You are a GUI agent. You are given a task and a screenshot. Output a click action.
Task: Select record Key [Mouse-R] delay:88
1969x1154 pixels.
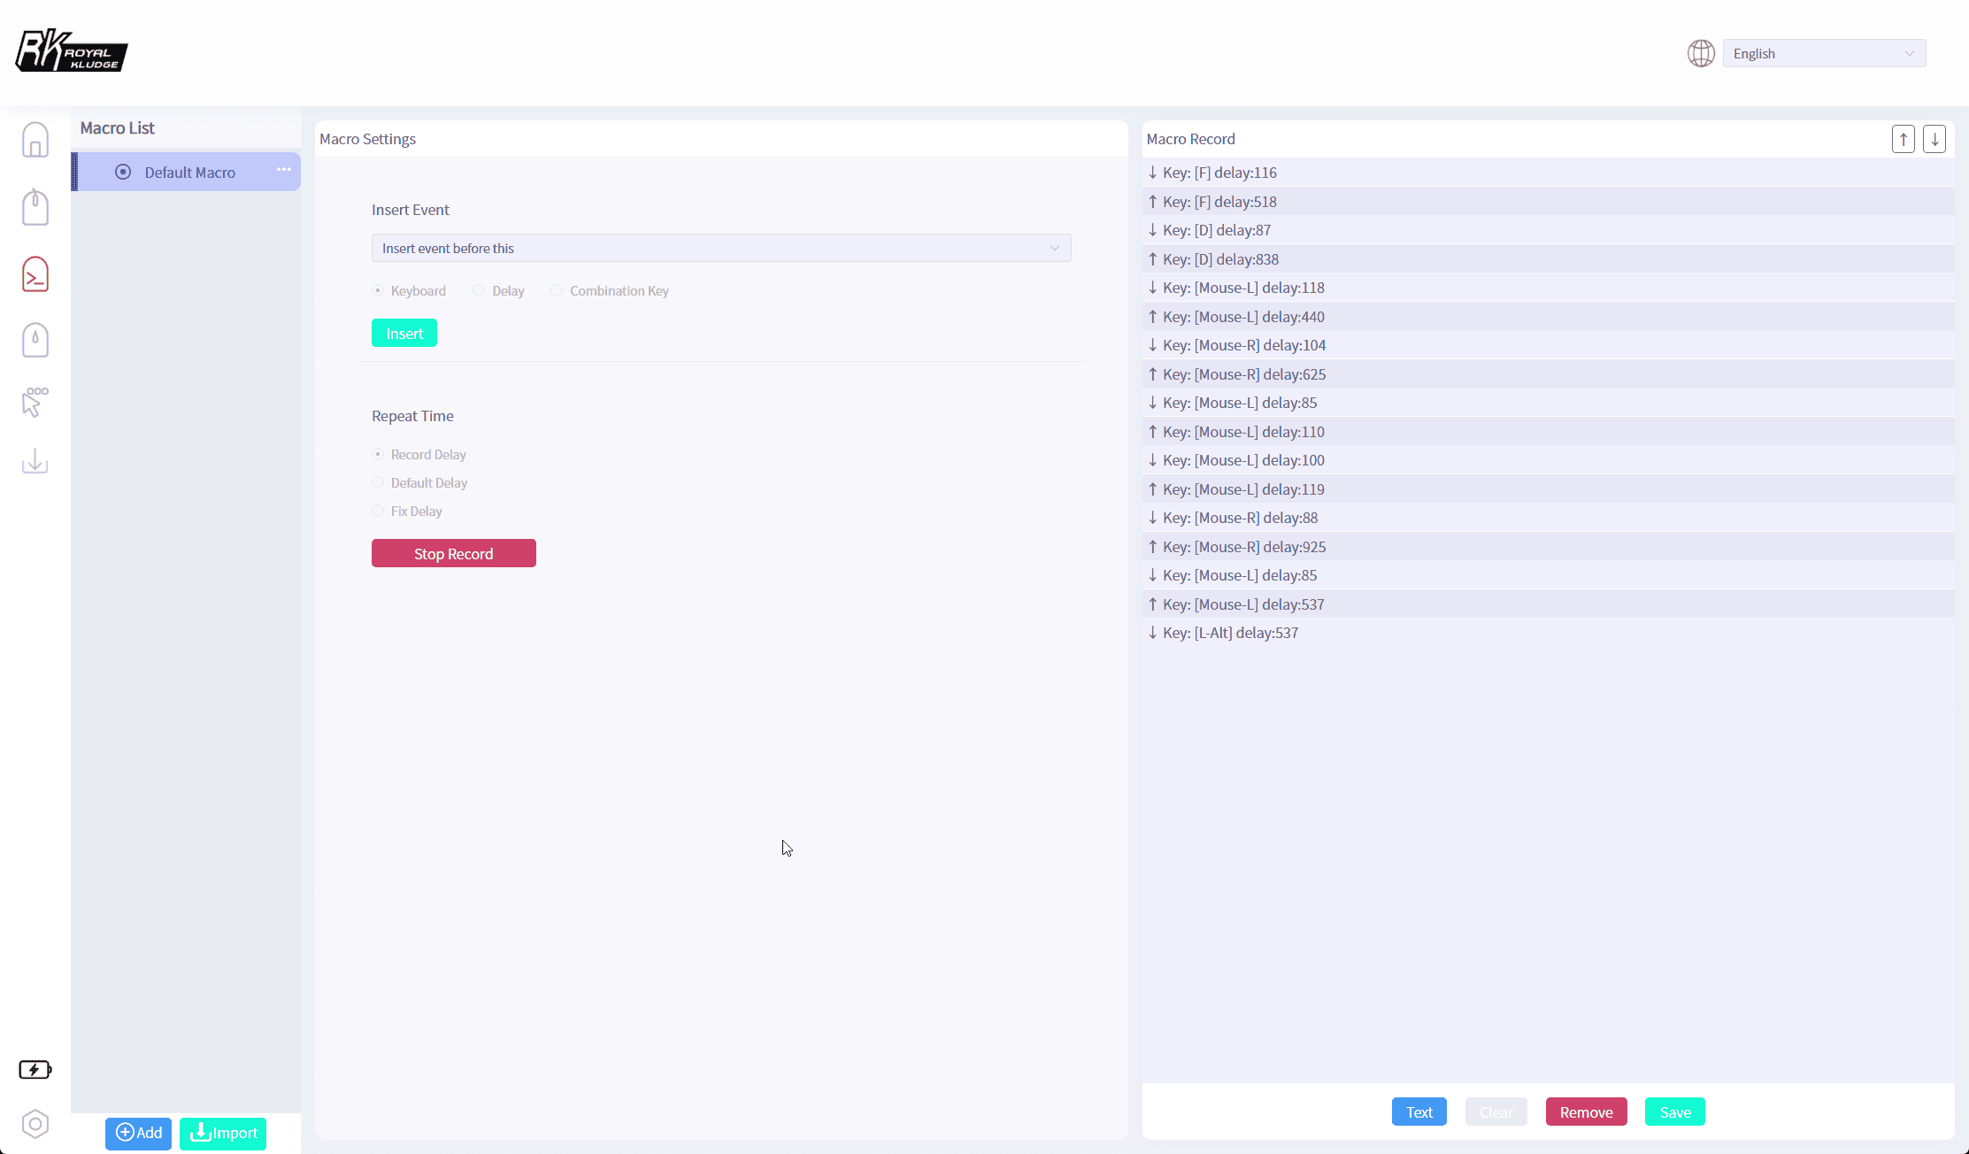1549,518
